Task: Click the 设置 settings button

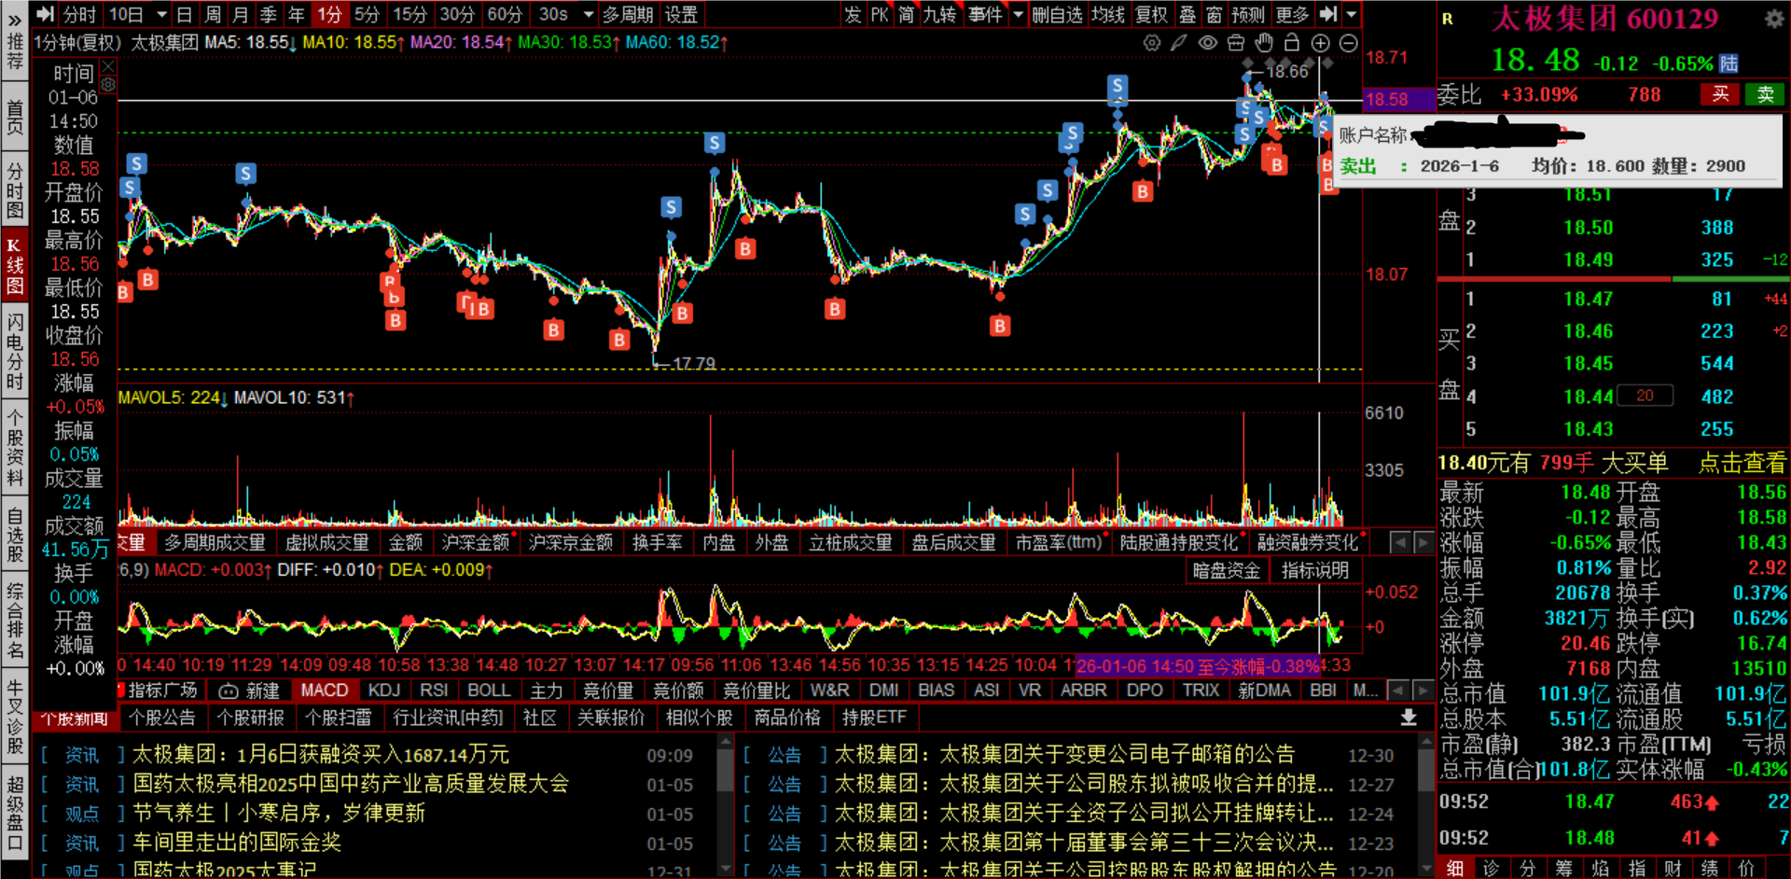Action: click(681, 14)
